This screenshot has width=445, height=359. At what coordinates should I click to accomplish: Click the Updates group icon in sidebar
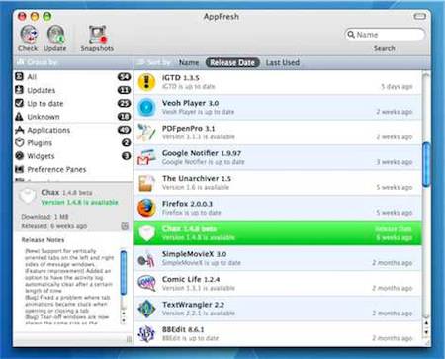click(20, 90)
